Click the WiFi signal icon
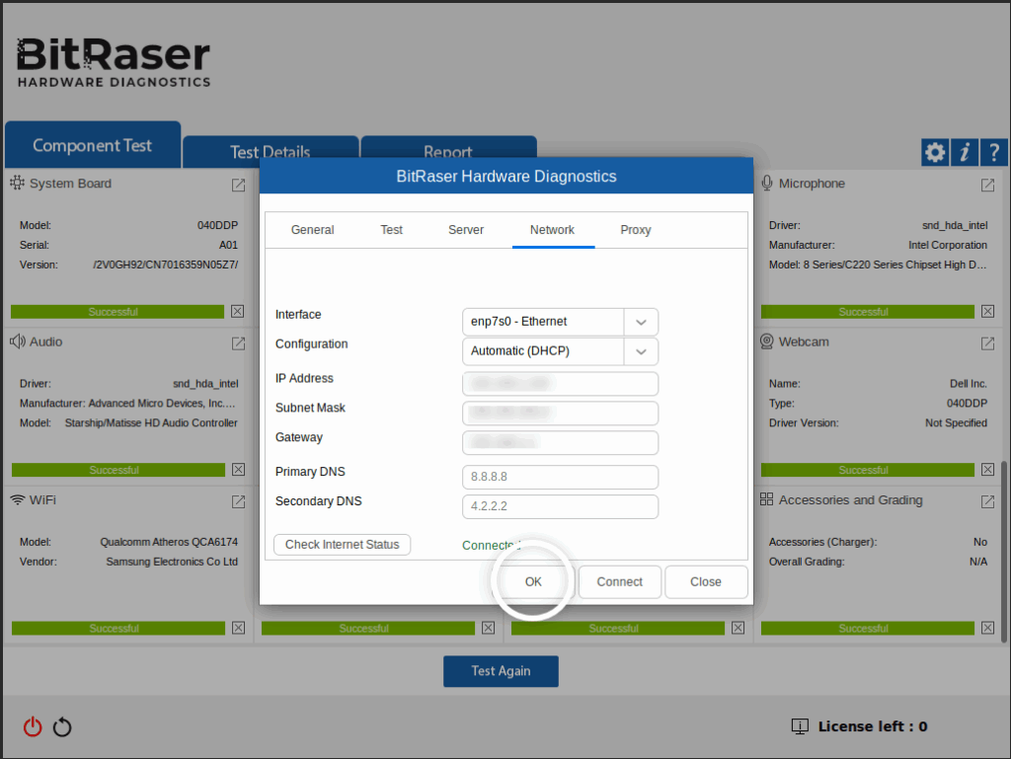The image size is (1011, 759). 18,500
